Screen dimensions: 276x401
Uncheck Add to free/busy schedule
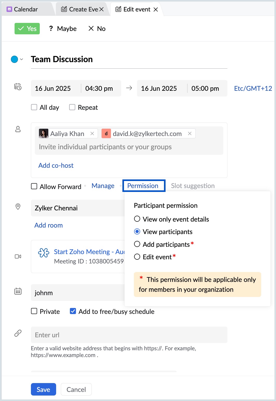pyautogui.click(x=73, y=311)
